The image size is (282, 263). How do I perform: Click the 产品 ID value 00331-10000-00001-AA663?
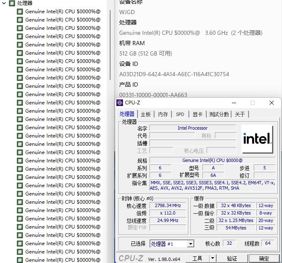click(x=153, y=95)
